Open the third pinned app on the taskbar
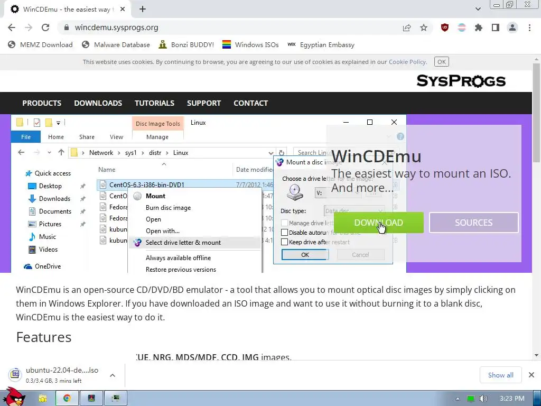Viewport: 541px width, 406px height. point(91,399)
